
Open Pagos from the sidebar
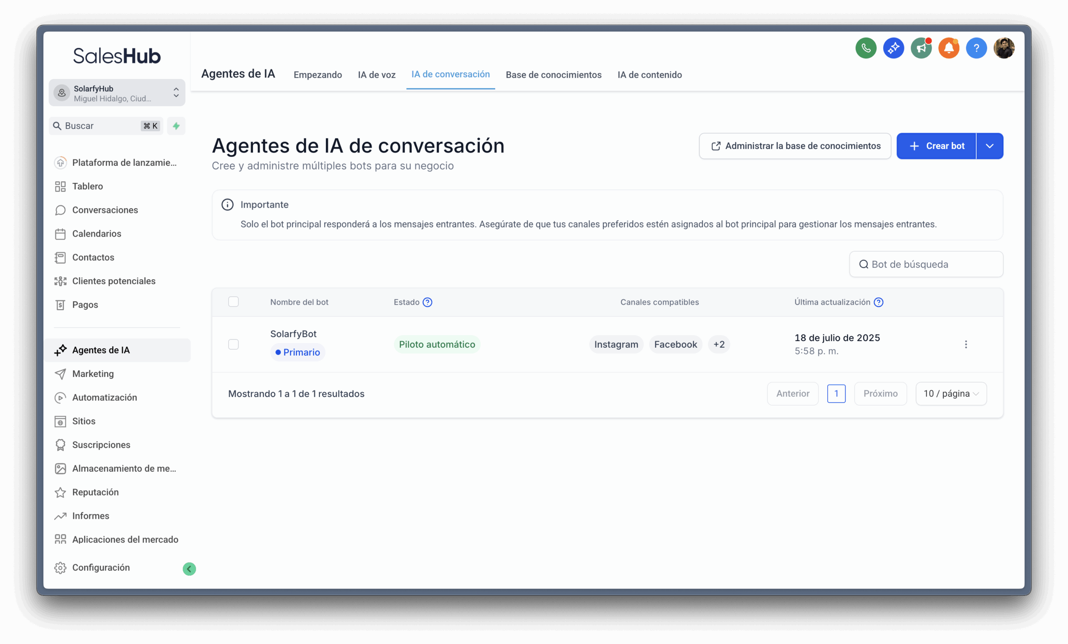point(85,304)
